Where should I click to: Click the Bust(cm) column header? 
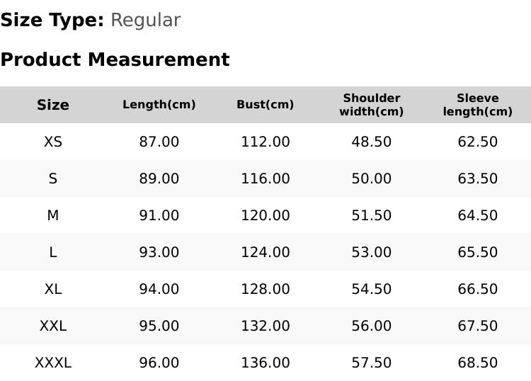click(265, 105)
